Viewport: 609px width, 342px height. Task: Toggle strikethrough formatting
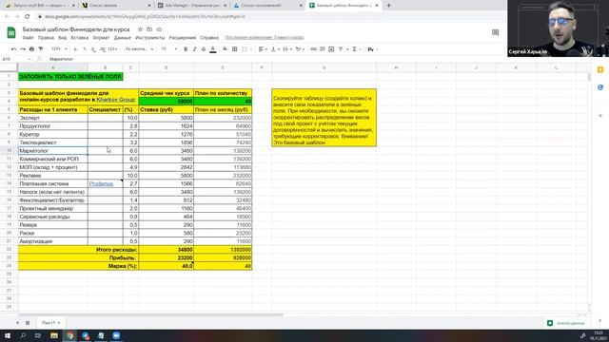tap(204, 49)
